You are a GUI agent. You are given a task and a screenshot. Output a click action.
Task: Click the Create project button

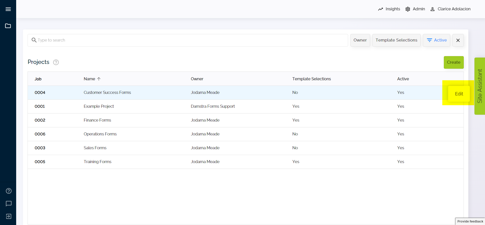point(453,62)
